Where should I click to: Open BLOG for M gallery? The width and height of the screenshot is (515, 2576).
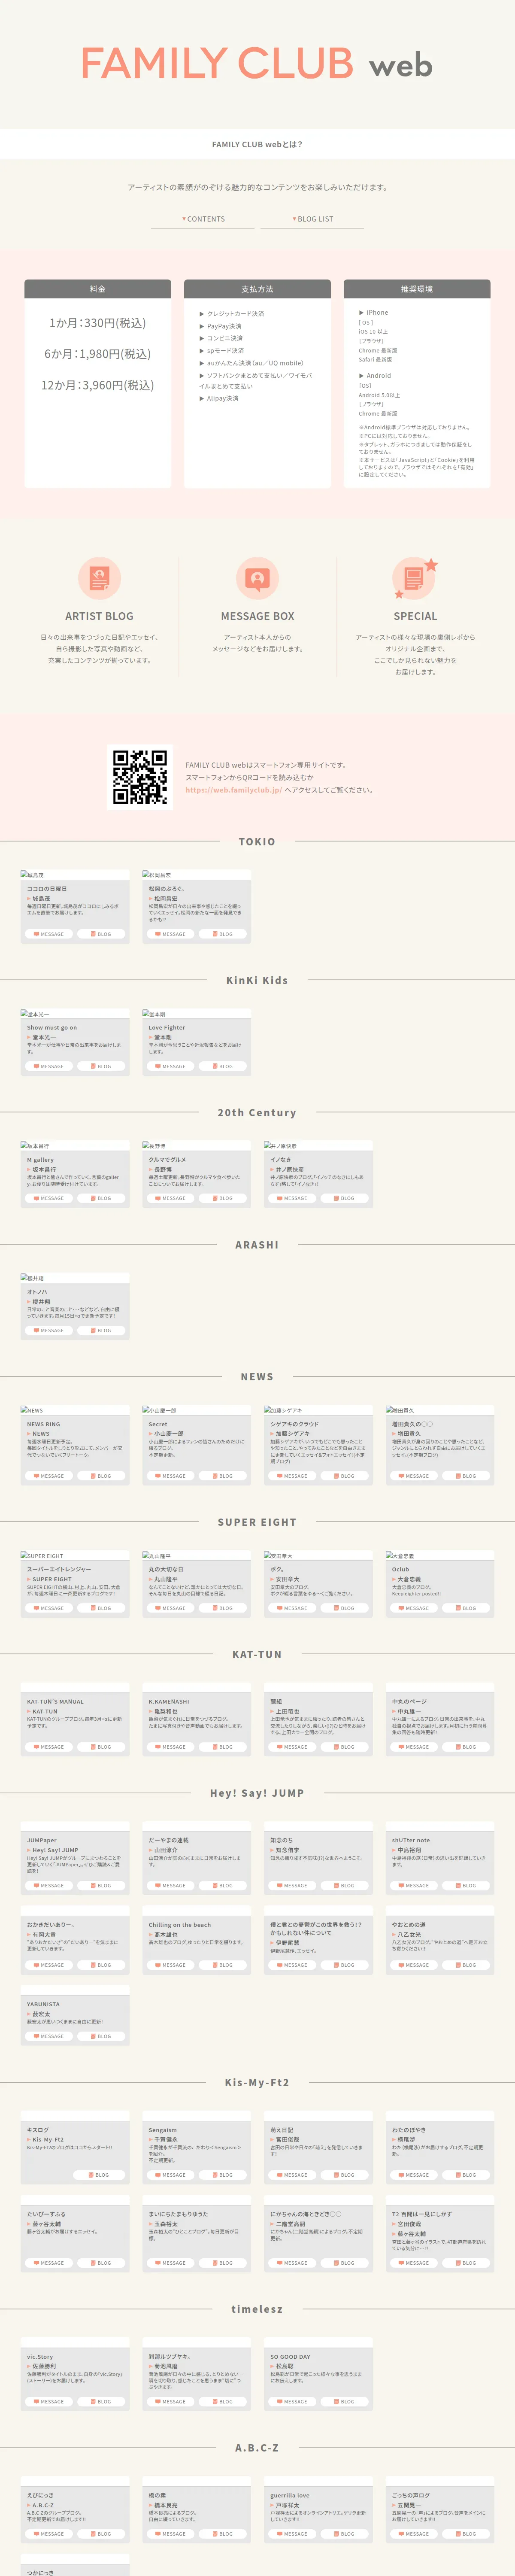pos(101,1198)
